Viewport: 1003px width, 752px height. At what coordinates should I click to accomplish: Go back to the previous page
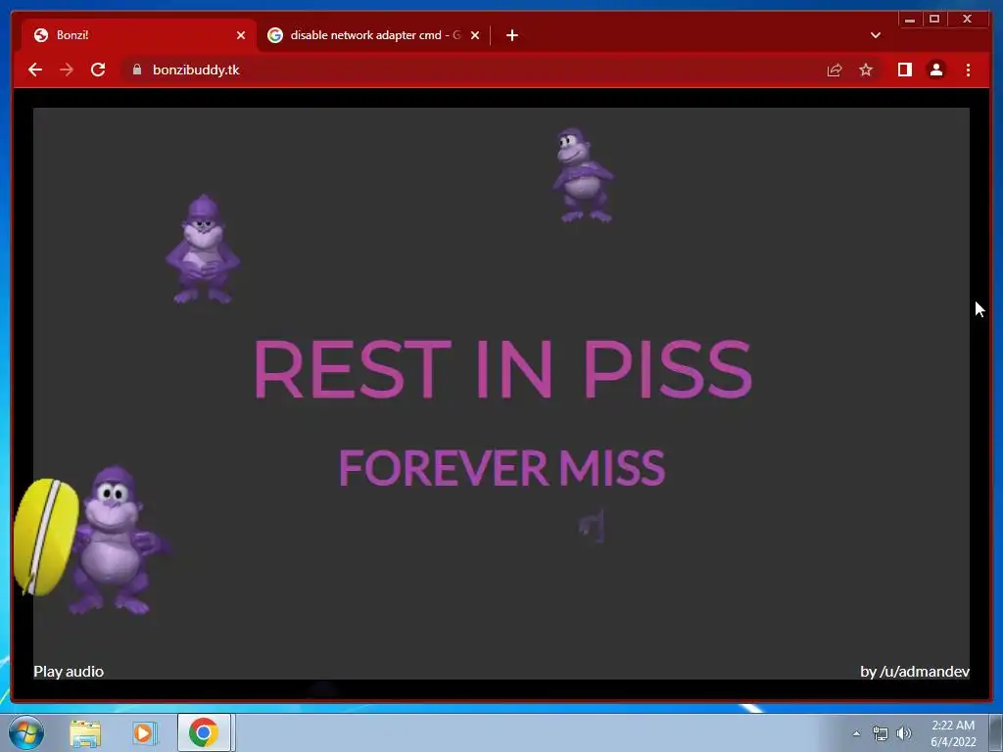(x=35, y=70)
